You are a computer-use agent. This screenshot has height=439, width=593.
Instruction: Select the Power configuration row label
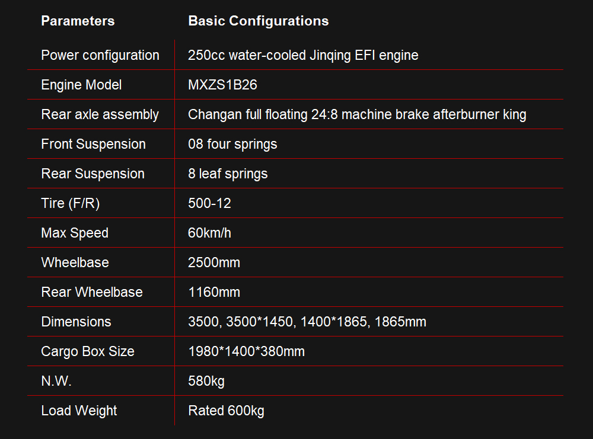click(x=100, y=56)
